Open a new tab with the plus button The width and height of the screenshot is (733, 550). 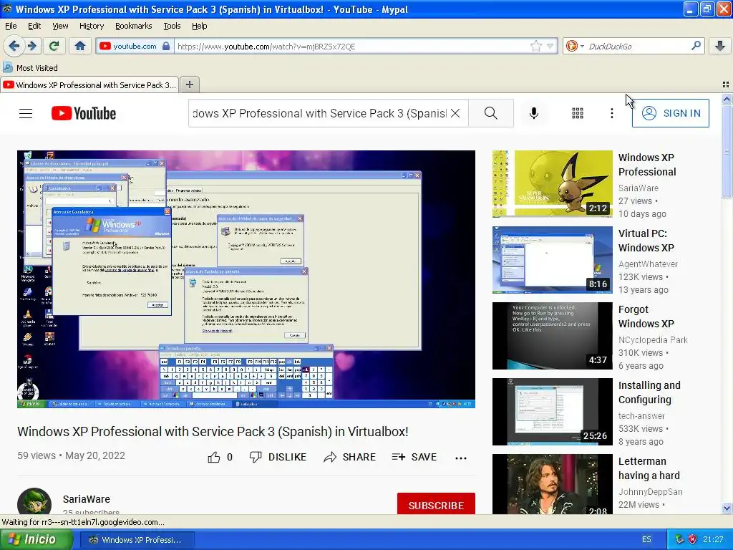[189, 85]
